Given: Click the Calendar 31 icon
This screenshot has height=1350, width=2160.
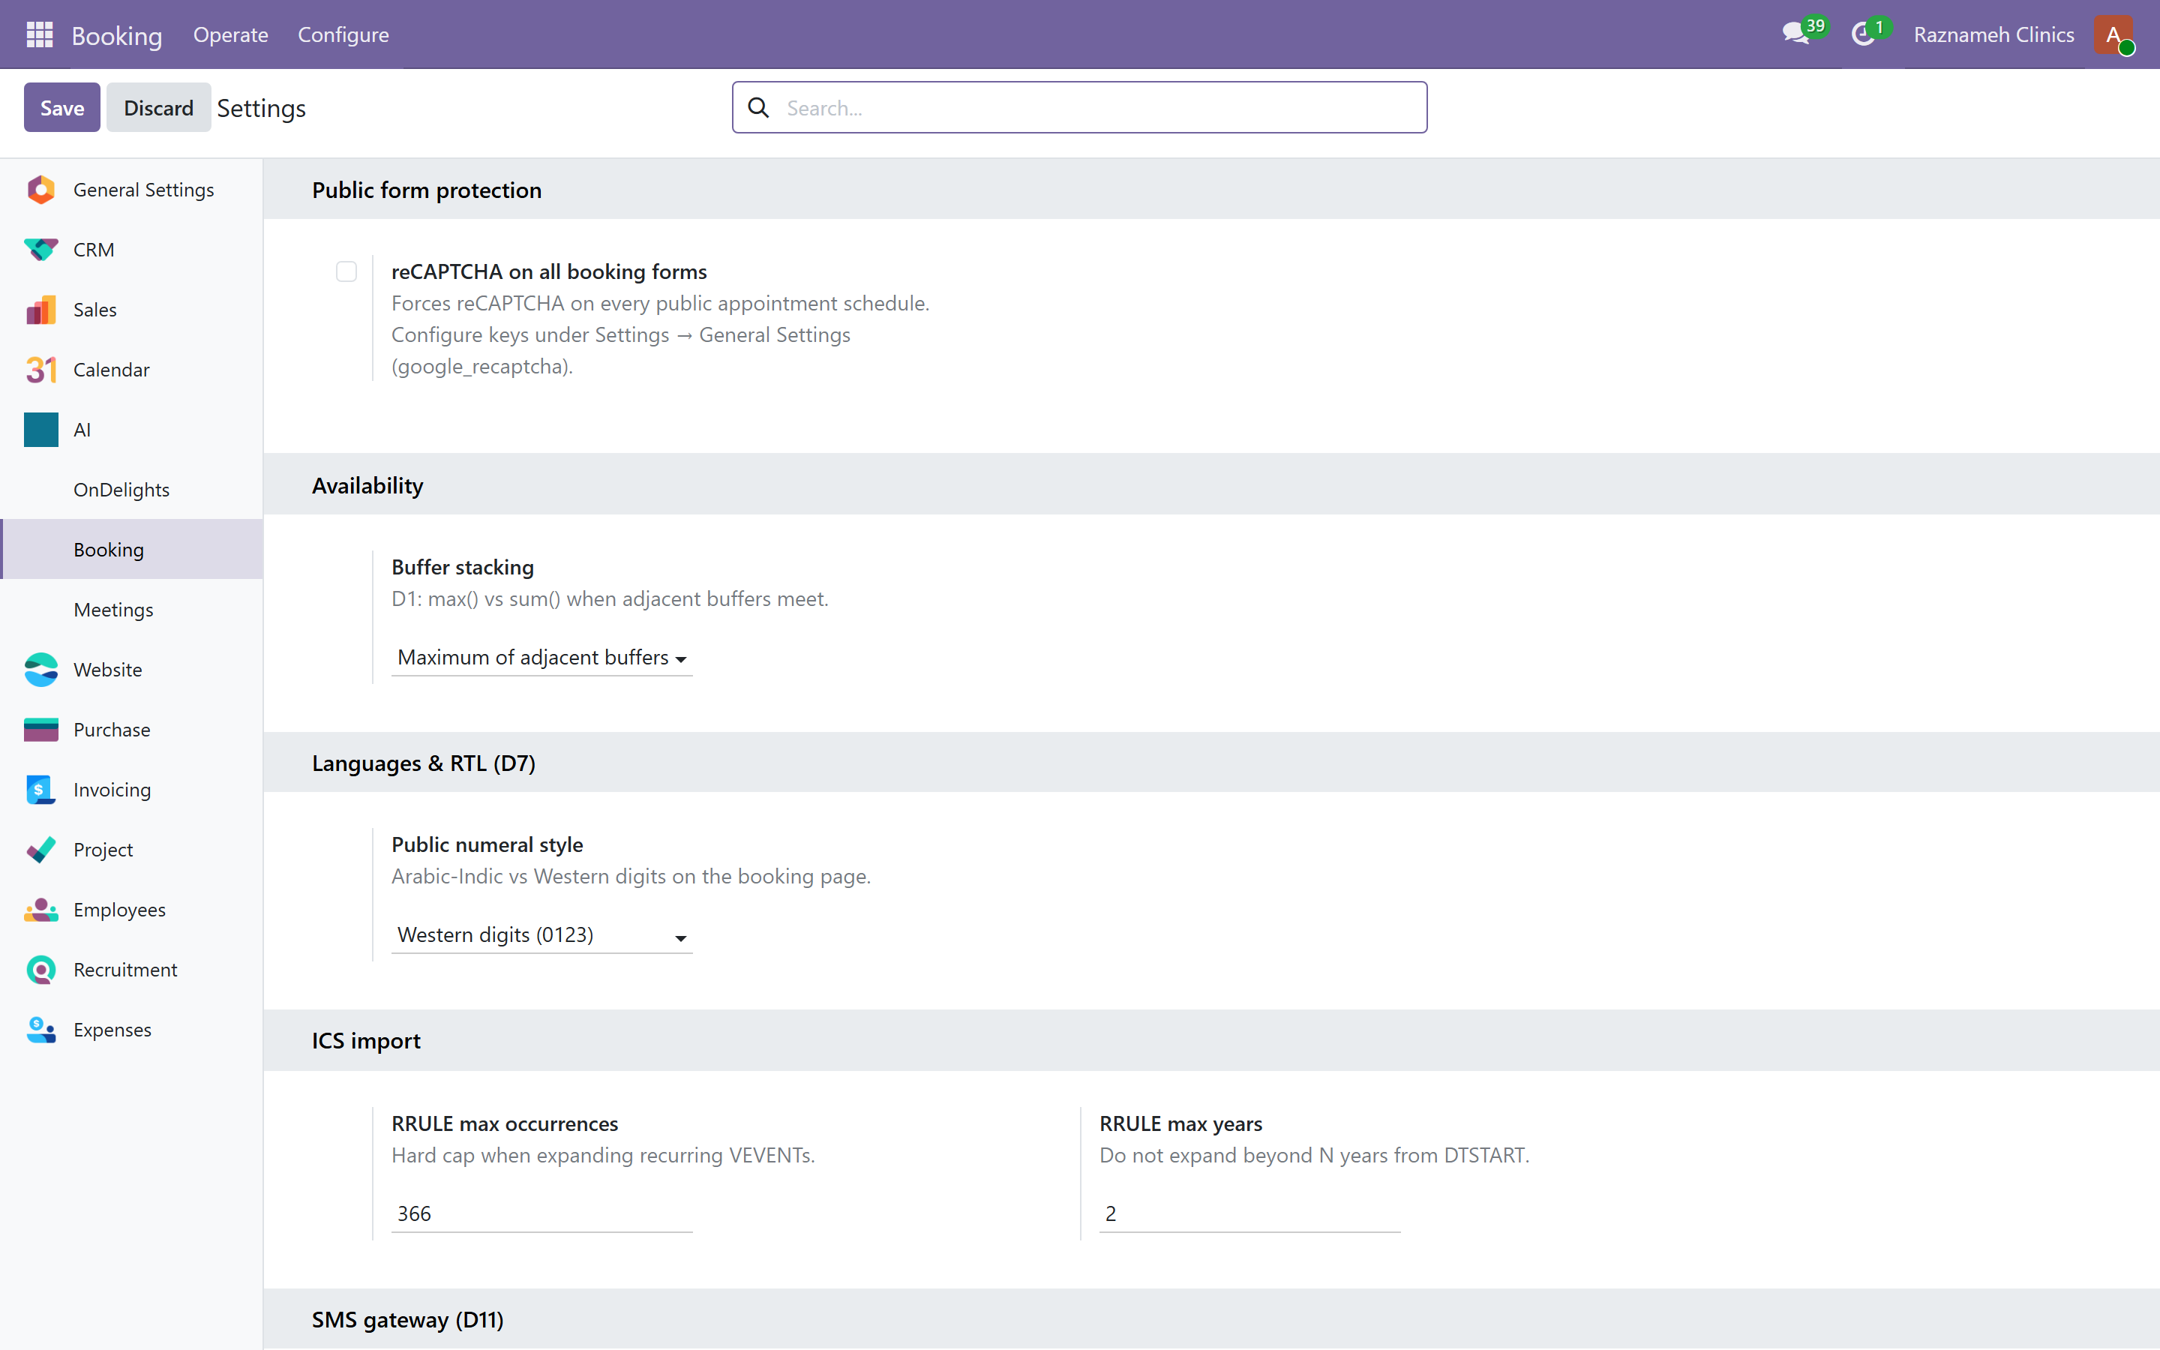Looking at the screenshot, I should 41,370.
